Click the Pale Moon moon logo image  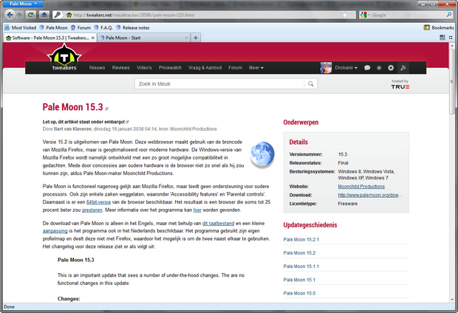click(262, 155)
